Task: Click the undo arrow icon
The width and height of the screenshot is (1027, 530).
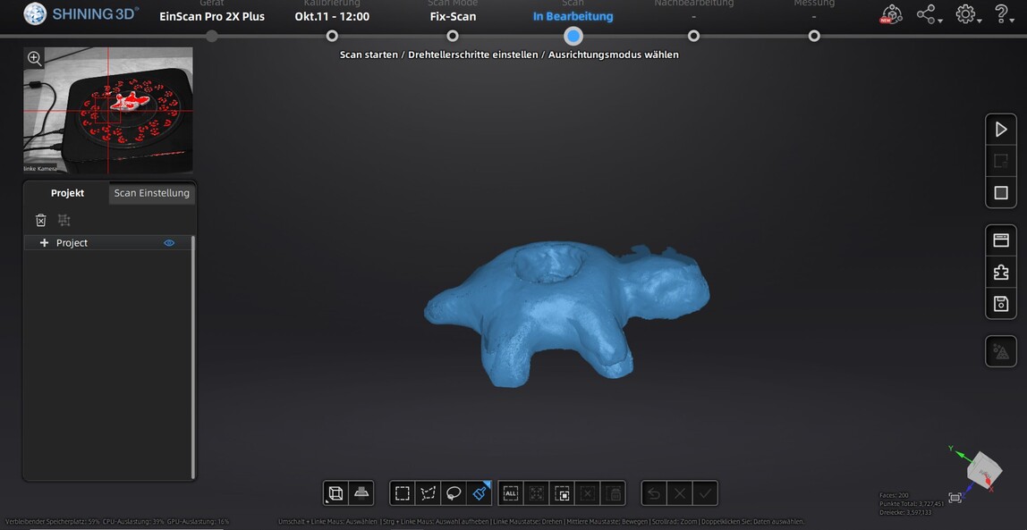Action: (654, 493)
